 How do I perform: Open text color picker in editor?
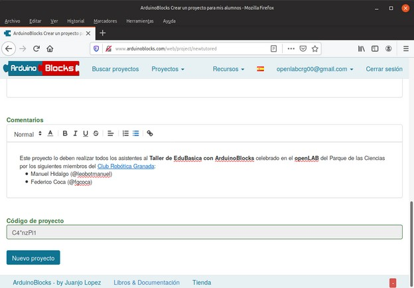pyautogui.click(x=50, y=133)
